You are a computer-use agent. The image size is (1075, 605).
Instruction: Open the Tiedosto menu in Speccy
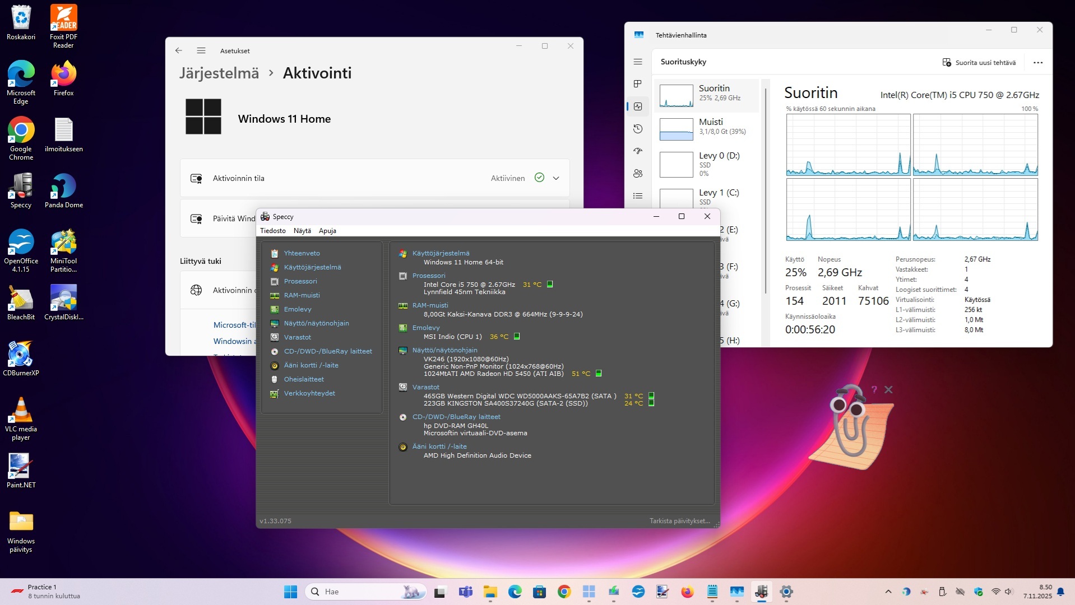coord(273,231)
